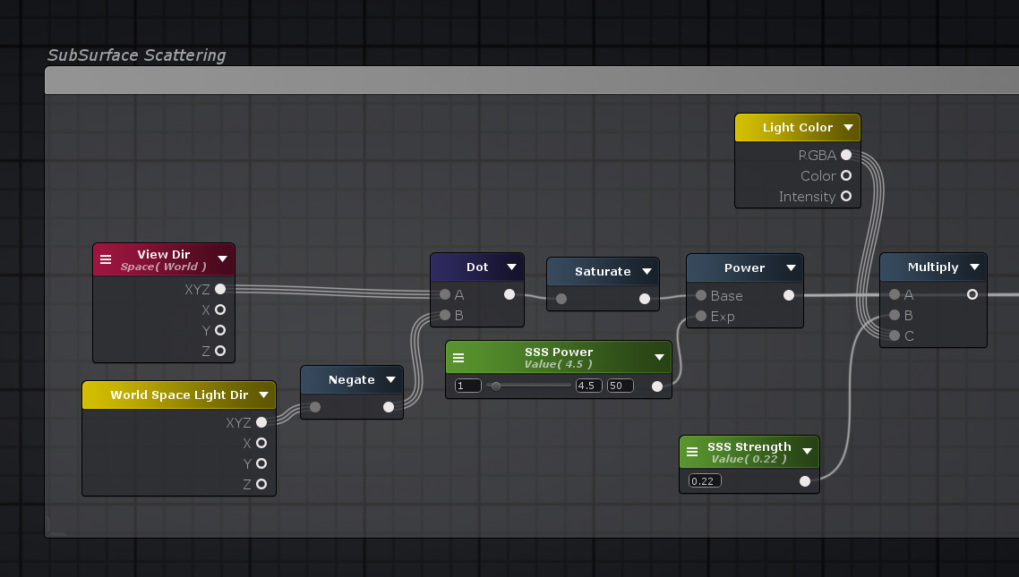Open the View Dir node hamburger menu
The width and height of the screenshot is (1019, 577).
(x=106, y=259)
